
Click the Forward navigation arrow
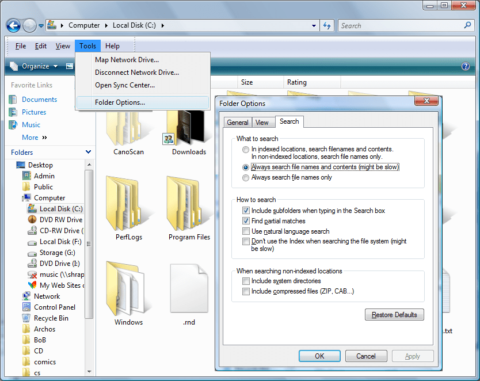29,25
